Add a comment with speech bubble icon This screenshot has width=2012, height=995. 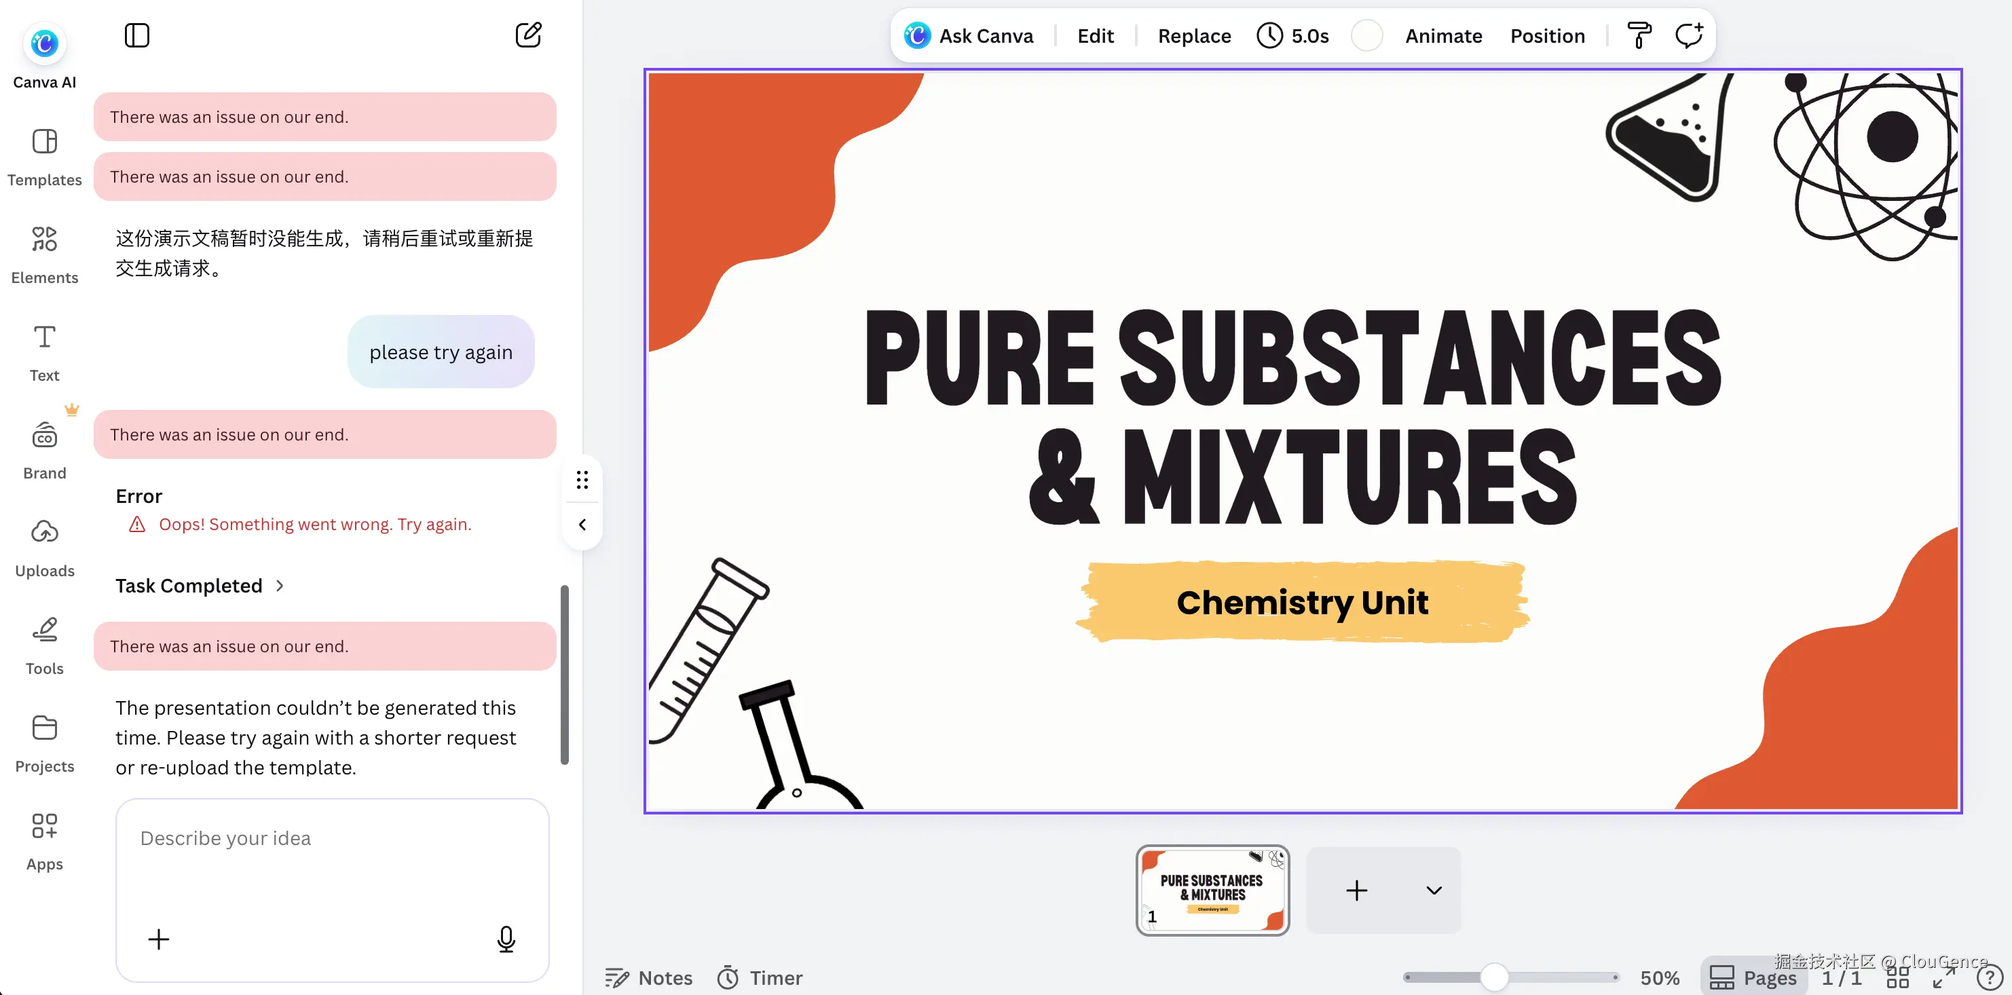coord(1690,35)
